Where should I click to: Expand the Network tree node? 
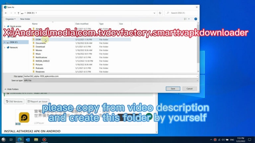tap(4, 47)
